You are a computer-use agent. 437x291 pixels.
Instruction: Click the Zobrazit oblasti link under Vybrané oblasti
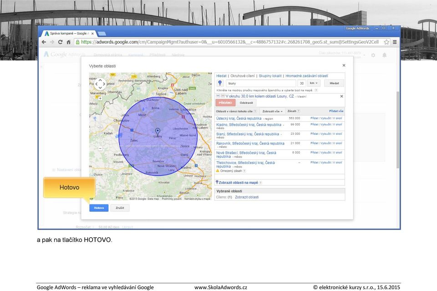click(x=247, y=197)
